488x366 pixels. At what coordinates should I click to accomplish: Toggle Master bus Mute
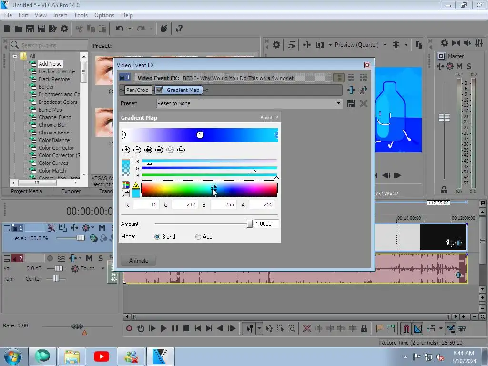(459, 66)
